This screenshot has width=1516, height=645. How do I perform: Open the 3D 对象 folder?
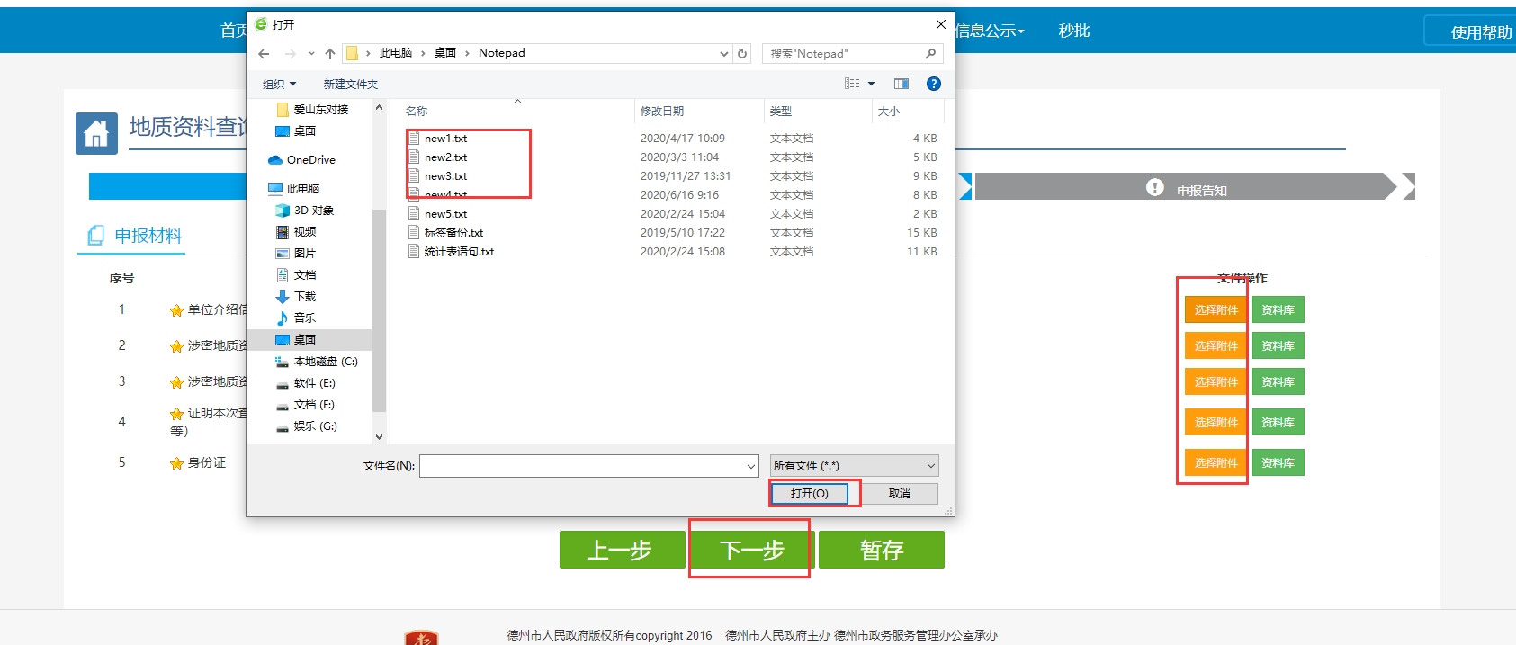click(313, 211)
